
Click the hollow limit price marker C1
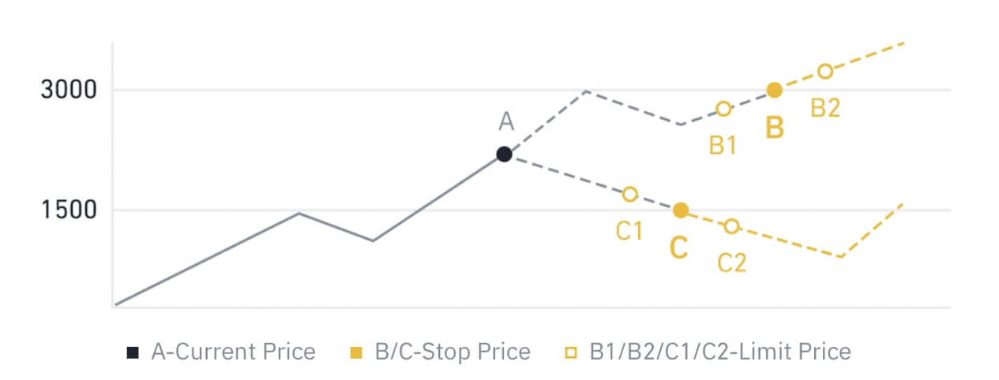pos(629,194)
